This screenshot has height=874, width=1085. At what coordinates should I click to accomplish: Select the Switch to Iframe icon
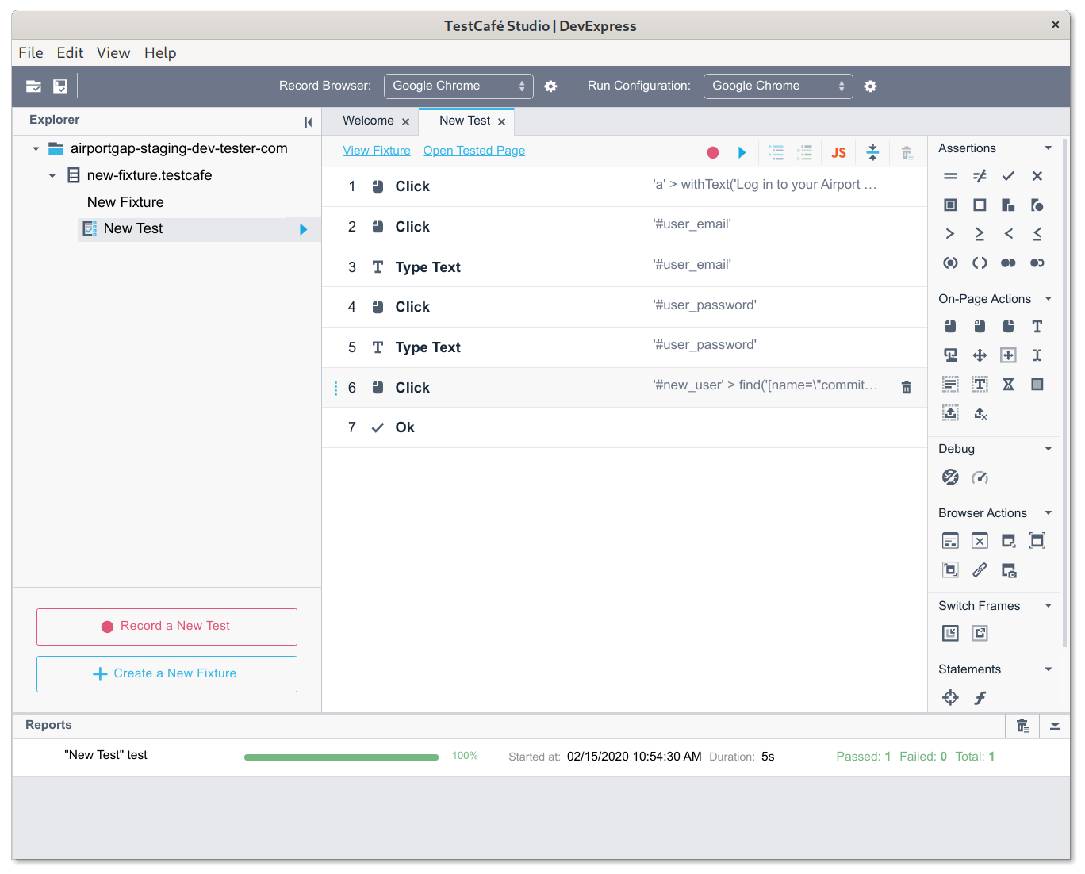[950, 633]
